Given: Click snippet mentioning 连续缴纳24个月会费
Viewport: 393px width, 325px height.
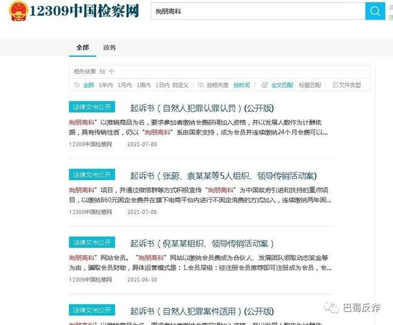Looking at the screenshot, I should pos(199,127).
